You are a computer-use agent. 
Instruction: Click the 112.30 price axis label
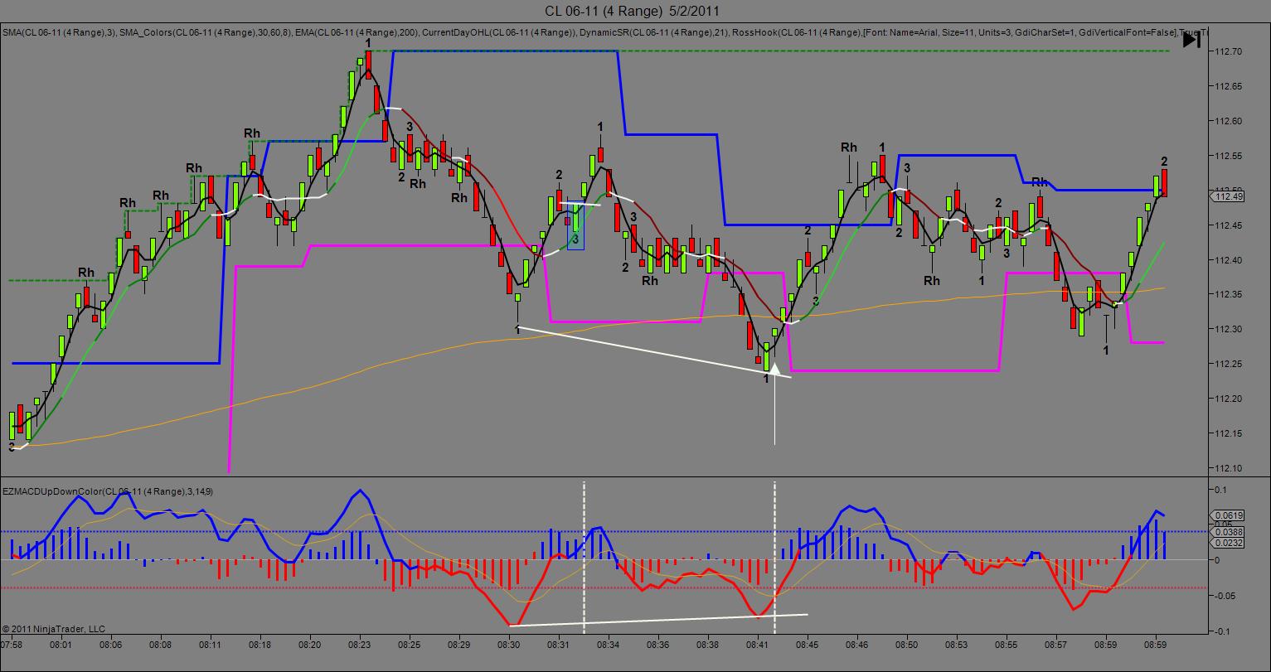[x=1228, y=330]
